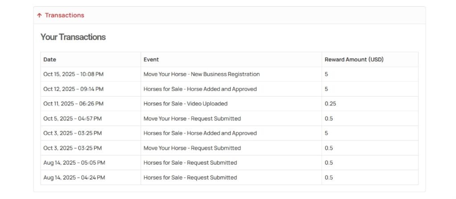
Task: Click the Date column header
Action: click(x=50, y=60)
